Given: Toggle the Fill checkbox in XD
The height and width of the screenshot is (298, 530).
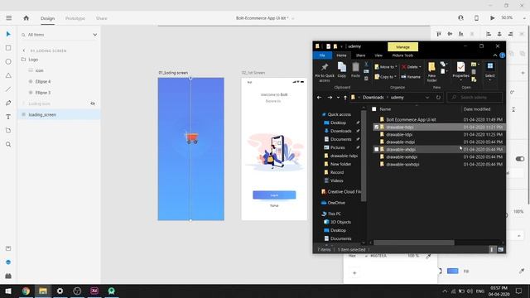Looking at the screenshot, I should pyautogui.click(x=440, y=271).
